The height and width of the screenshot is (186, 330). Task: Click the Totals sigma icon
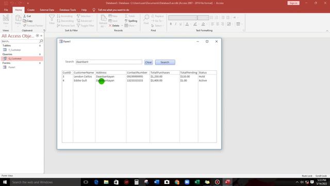click(126, 16)
